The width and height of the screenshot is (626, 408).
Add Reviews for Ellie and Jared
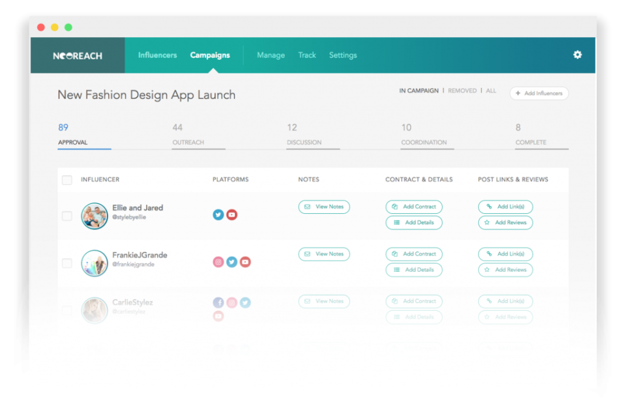point(505,223)
